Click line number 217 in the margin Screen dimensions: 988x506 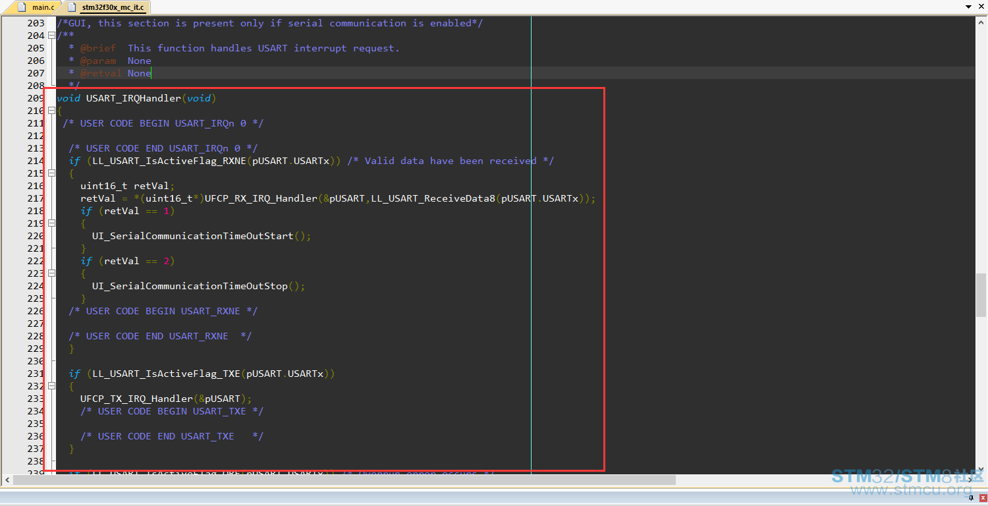click(36, 198)
